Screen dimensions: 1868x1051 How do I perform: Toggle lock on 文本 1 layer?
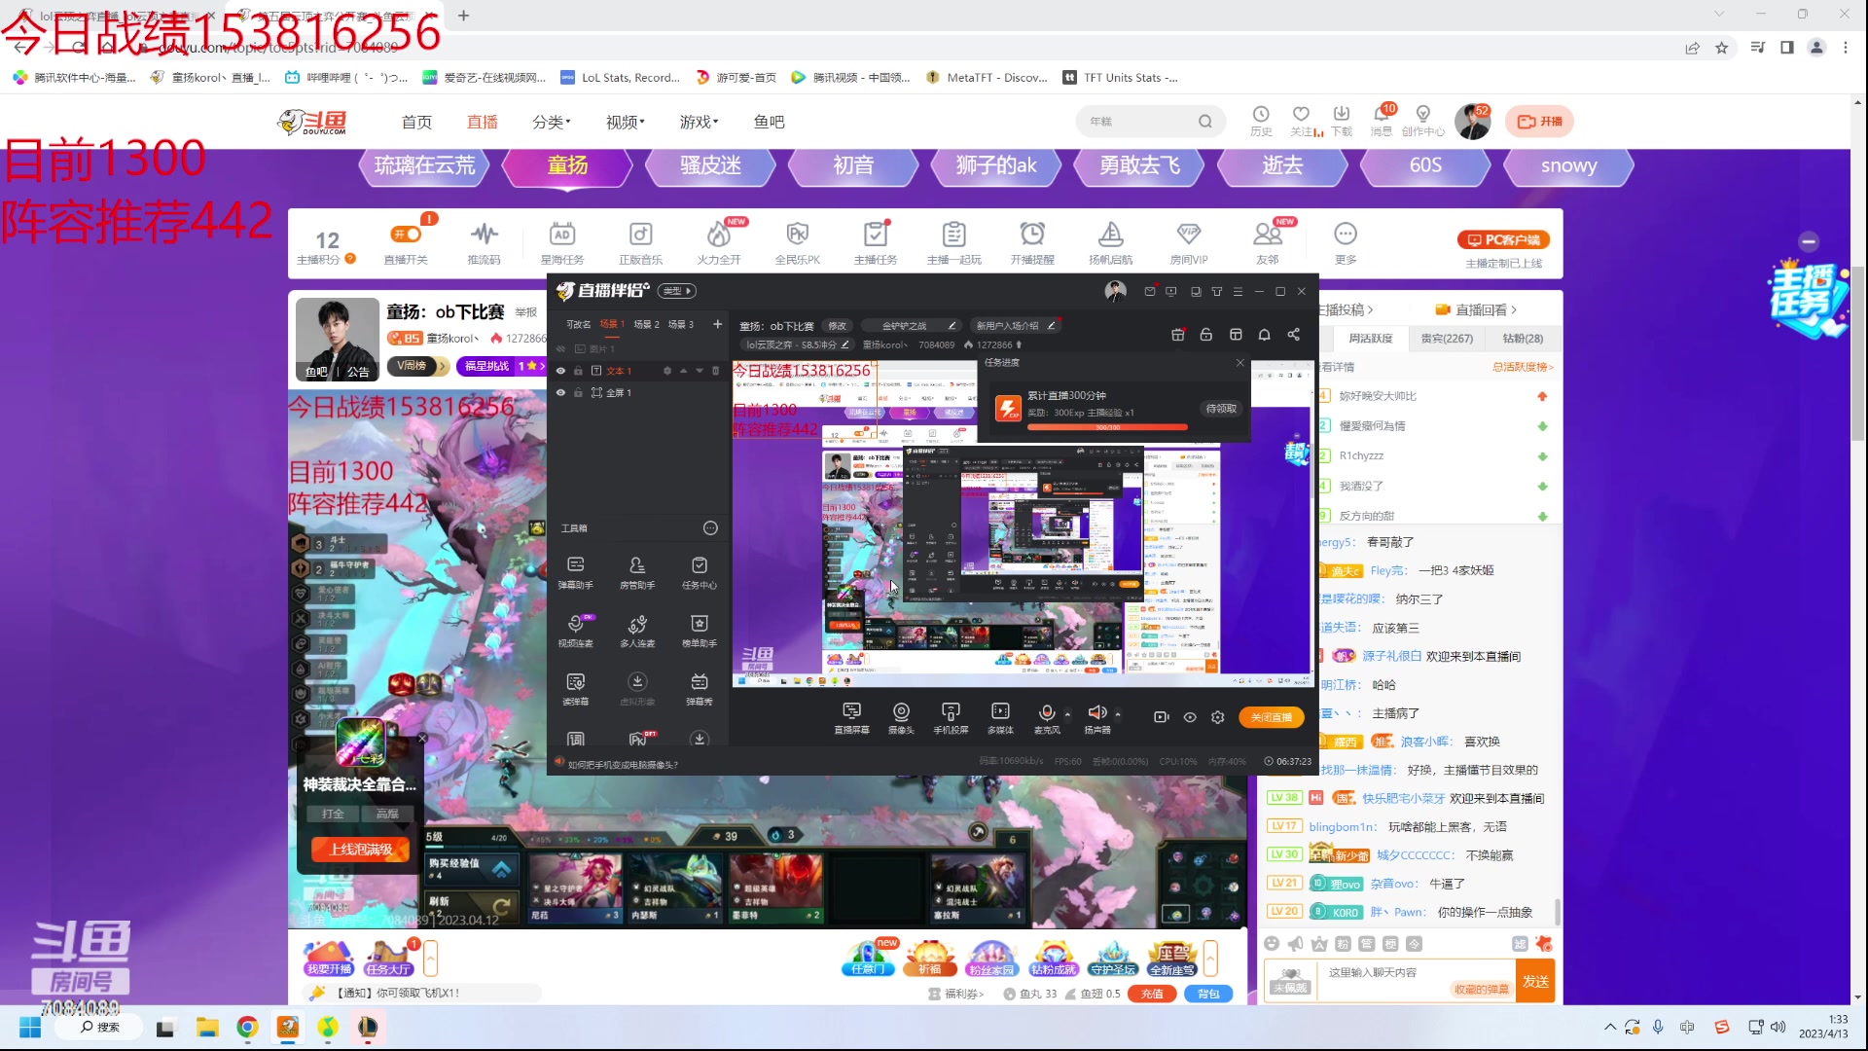[x=578, y=371]
